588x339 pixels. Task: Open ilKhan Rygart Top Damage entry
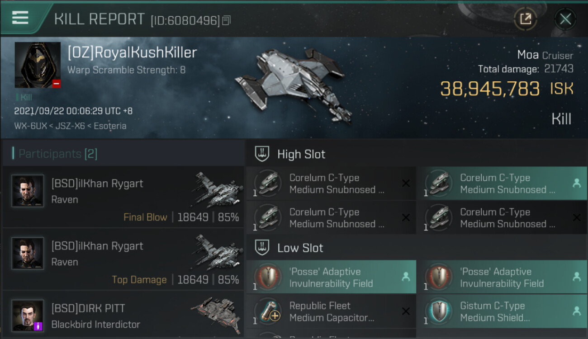(x=123, y=259)
